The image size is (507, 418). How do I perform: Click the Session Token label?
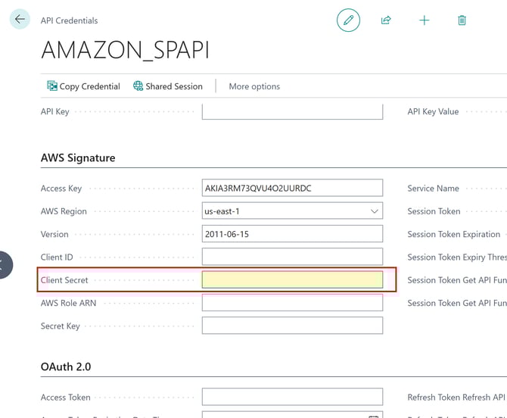click(434, 211)
